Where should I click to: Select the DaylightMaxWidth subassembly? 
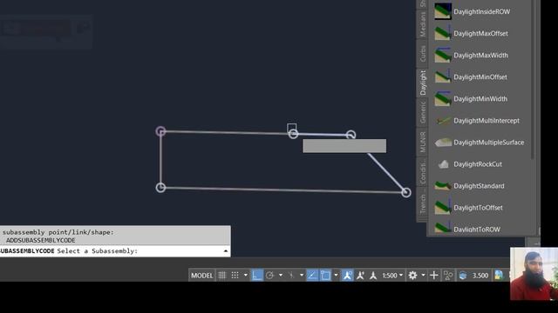pos(471,56)
